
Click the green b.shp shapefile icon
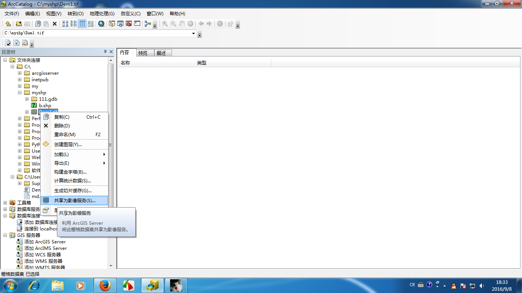34,105
